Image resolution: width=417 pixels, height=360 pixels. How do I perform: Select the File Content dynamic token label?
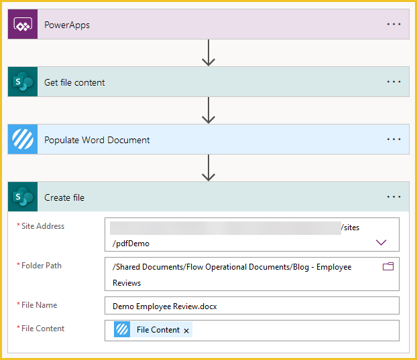click(158, 330)
